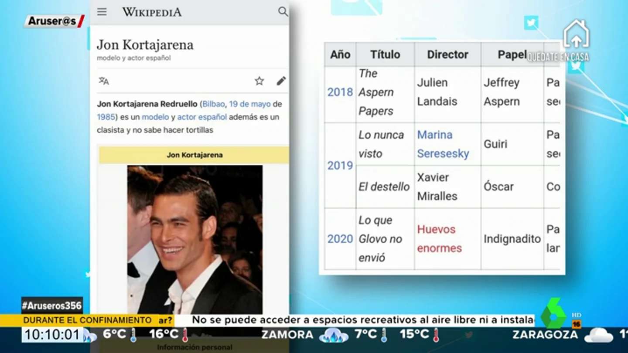The height and width of the screenshot is (353, 628).
Task: Click the Jon Kortajarena portrait photo
Action: [x=195, y=240]
